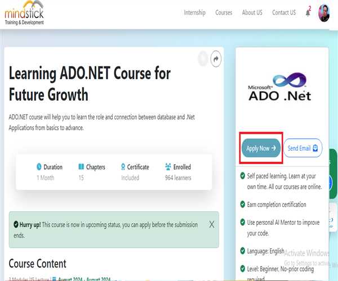Share the course with the arrow icon
Image resolution: width=338 pixels, height=281 pixels.
coord(216,58)
